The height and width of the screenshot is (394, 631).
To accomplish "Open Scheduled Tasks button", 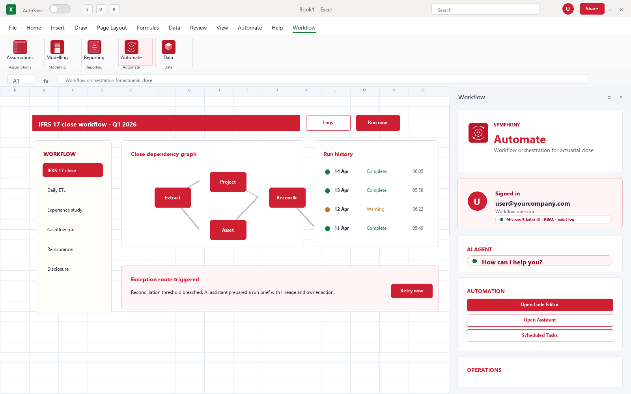I will (540, 336).
